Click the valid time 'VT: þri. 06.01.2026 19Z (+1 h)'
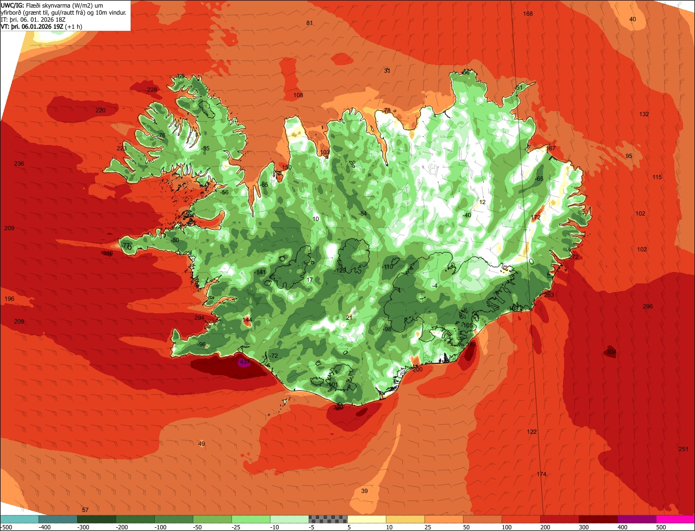 tap(41, 26)
